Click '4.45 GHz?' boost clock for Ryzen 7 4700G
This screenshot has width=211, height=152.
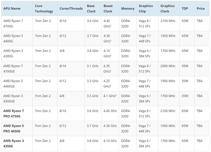pos(107,24)
